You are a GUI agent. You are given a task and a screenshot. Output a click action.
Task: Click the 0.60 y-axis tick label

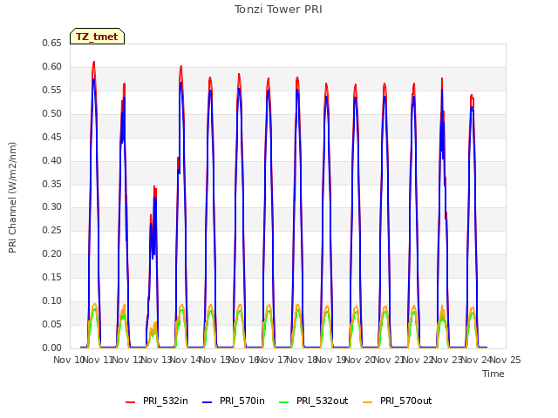point(51,66)
